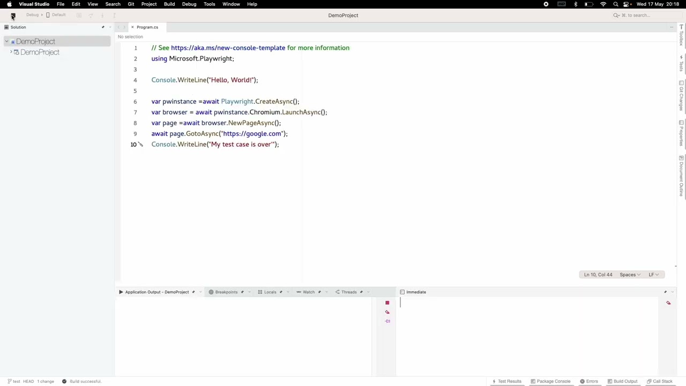Open Errors pad in status bar
Screen dimensions: 686x386
pyautogui.click(x=589, y=382)
